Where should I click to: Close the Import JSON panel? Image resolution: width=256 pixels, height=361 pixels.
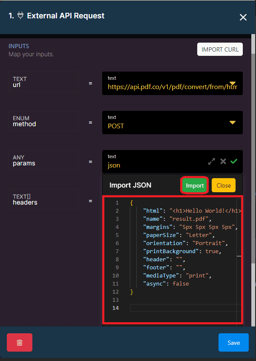[x=223, y=185]
